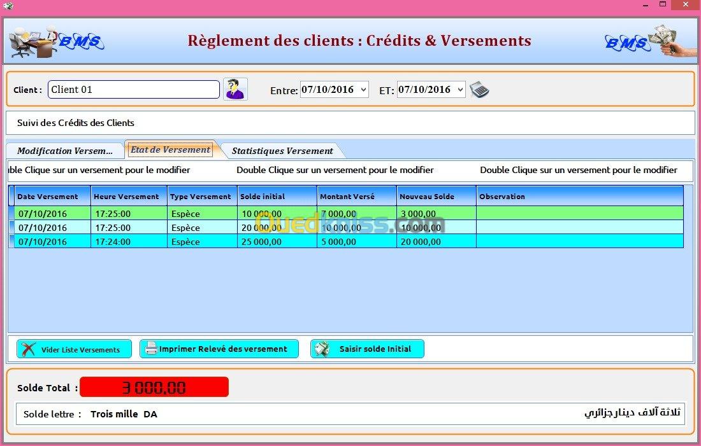
Task: Sort by the Montant Versé column header
Action: [356, 197]
